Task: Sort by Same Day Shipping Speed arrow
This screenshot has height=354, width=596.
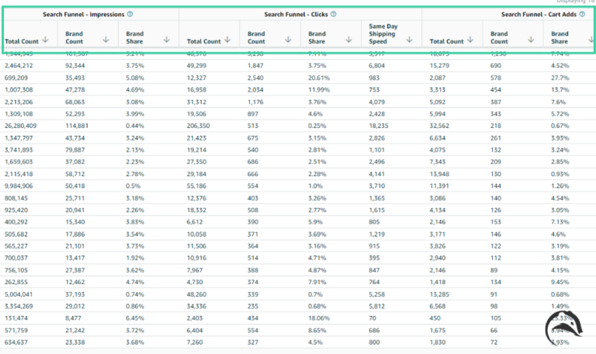Action: 410,40
